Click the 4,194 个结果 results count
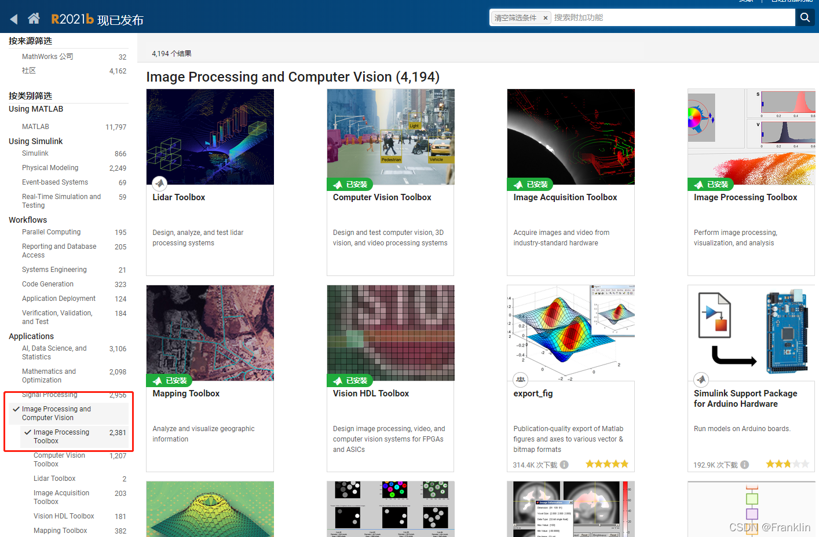 tap(171, 53)
